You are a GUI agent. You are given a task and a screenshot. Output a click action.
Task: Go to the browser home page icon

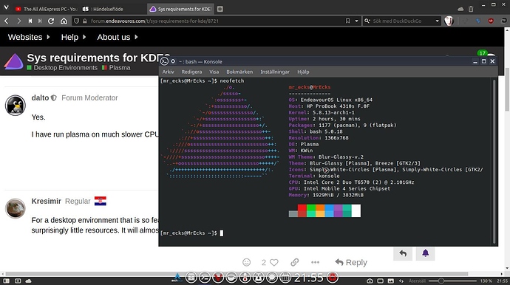64,21
